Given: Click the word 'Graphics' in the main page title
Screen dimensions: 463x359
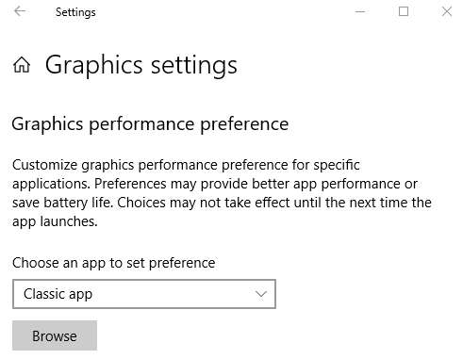Looking at the screenshot, I should (94, 65).
